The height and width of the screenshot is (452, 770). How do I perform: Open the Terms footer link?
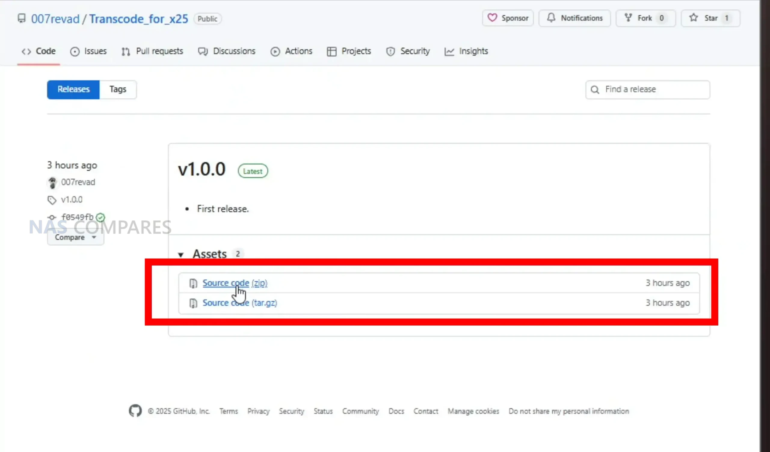pos(229,411)
